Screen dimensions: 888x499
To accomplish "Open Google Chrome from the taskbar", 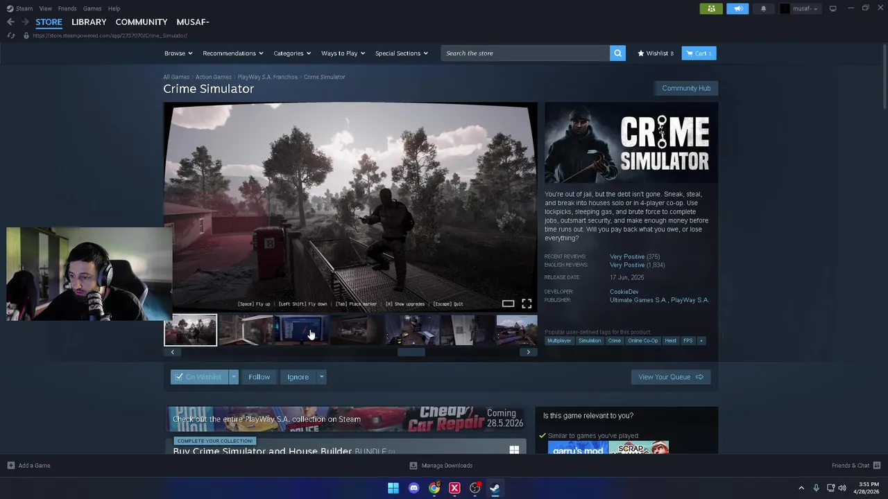I will (434, 488).
